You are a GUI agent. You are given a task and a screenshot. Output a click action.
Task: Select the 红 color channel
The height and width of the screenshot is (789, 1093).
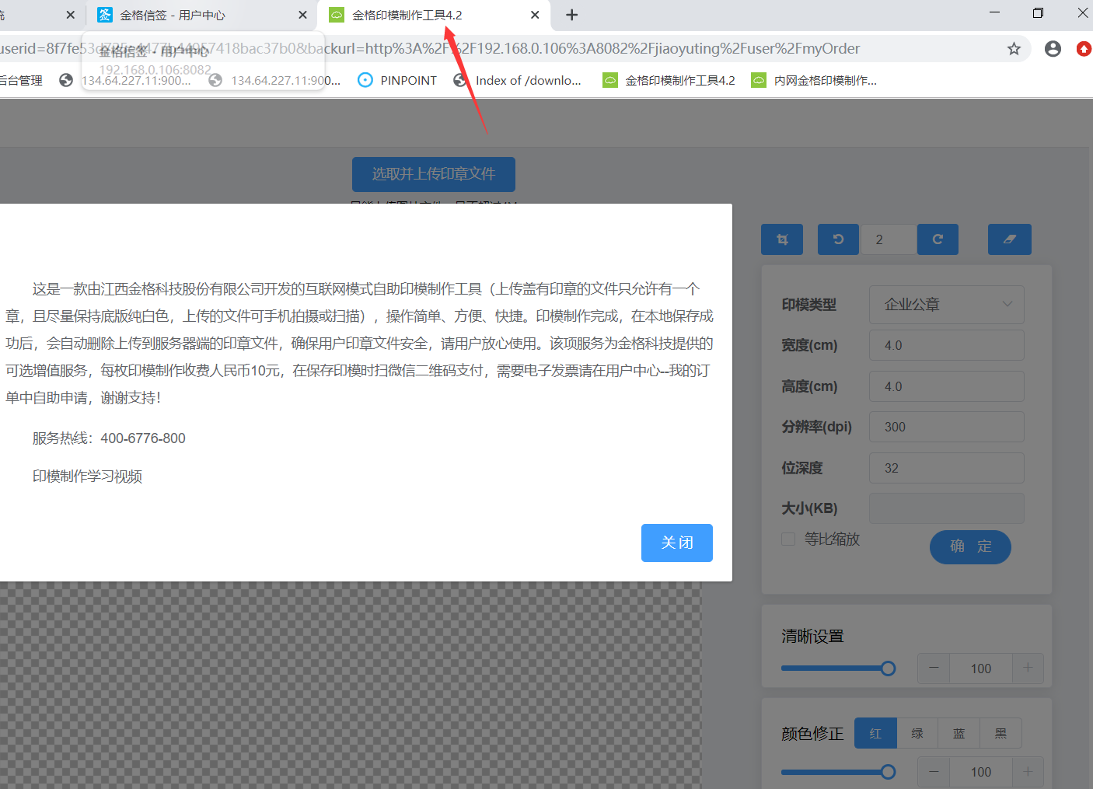click(875, 733)
